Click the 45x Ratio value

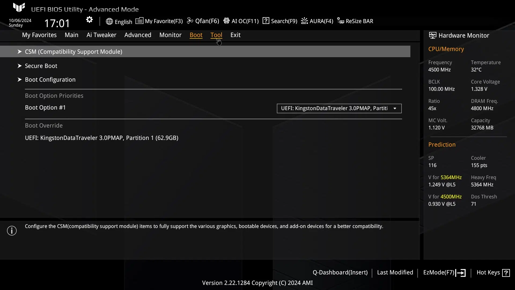click(432, 108)
